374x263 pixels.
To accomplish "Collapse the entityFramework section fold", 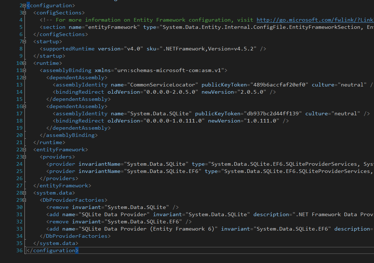I will click(x=25, y=149).
